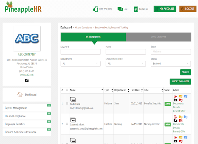
Task: Open Documents link for Cassendra Paul
Action: tap(178, 124)
